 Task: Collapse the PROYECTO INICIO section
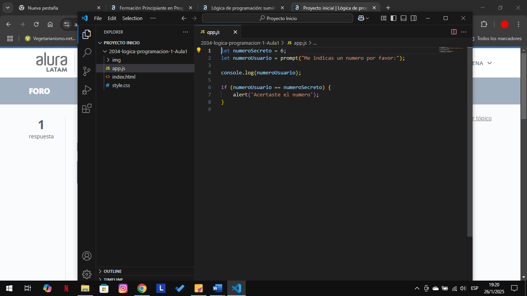pos(122,43)
